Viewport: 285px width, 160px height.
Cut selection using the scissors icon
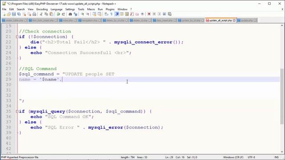point(41,14)
